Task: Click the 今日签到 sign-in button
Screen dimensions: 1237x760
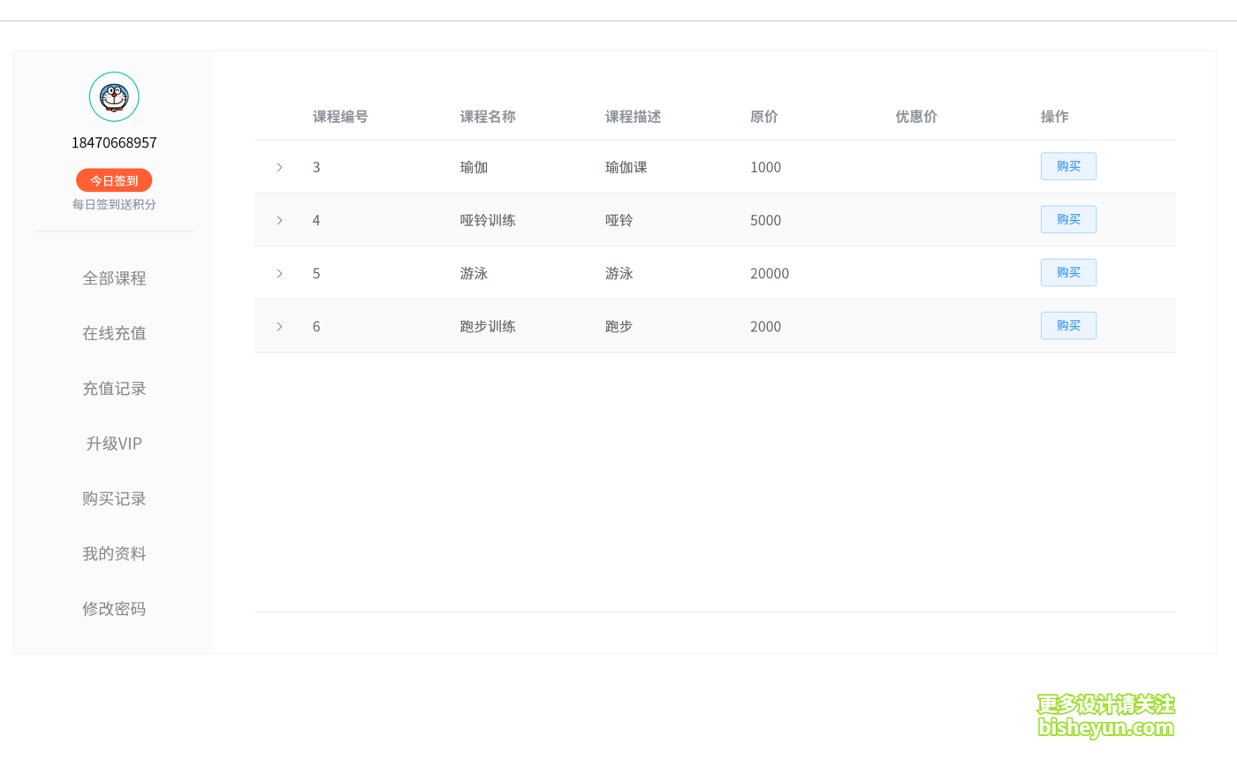Action: point(113,179)
